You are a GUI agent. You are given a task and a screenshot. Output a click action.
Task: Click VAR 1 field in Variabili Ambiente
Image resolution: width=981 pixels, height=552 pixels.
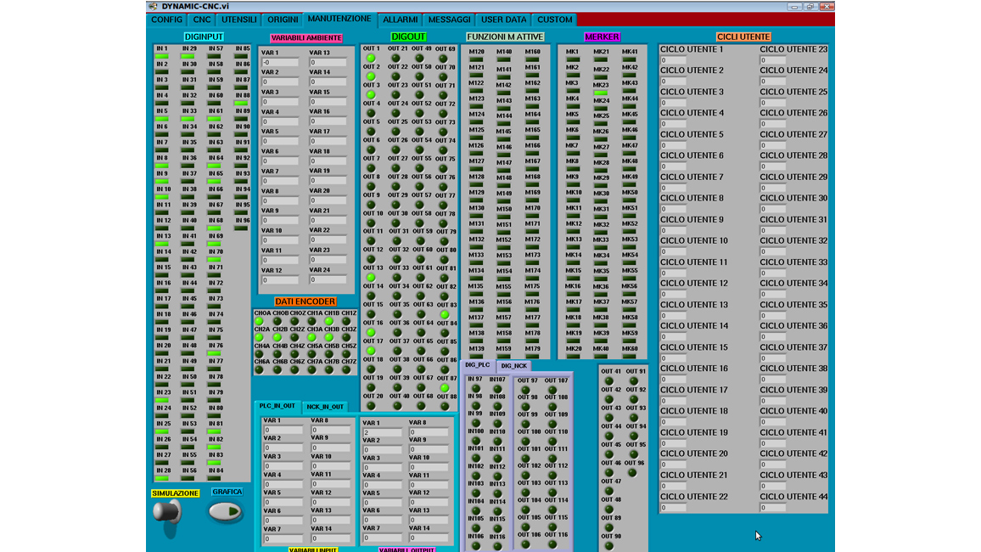click(x=280, y=62)
